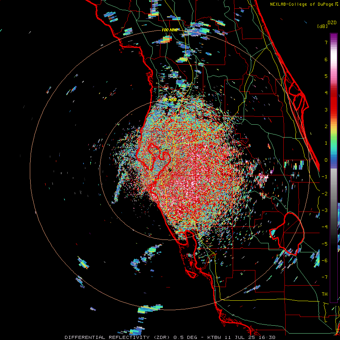Click the 6 value on ZDR scale
Image resolution: width=340 pixels, height=340 pixels.
click(x=326, y=59)
